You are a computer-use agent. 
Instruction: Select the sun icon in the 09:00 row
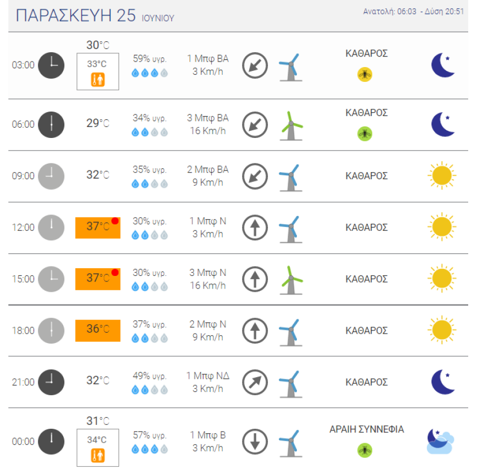click(x=442, y=175)
